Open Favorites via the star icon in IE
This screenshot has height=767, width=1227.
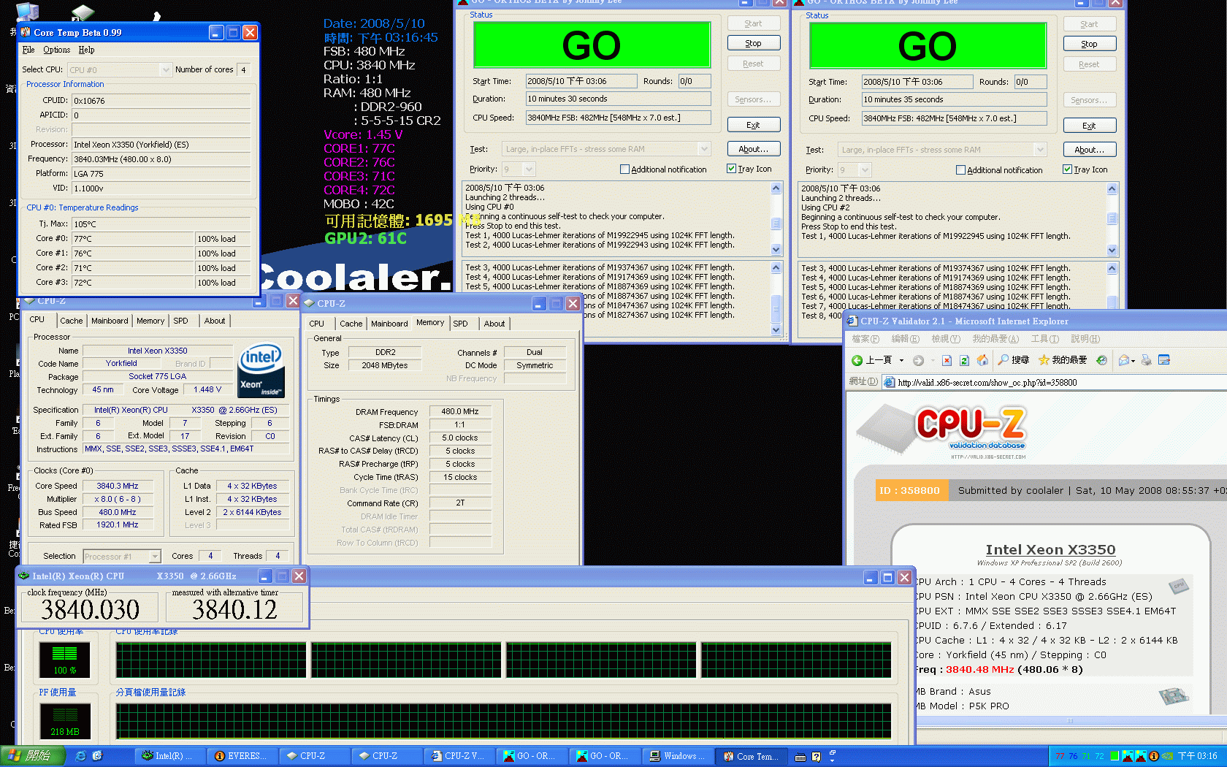click(1044, 360)
